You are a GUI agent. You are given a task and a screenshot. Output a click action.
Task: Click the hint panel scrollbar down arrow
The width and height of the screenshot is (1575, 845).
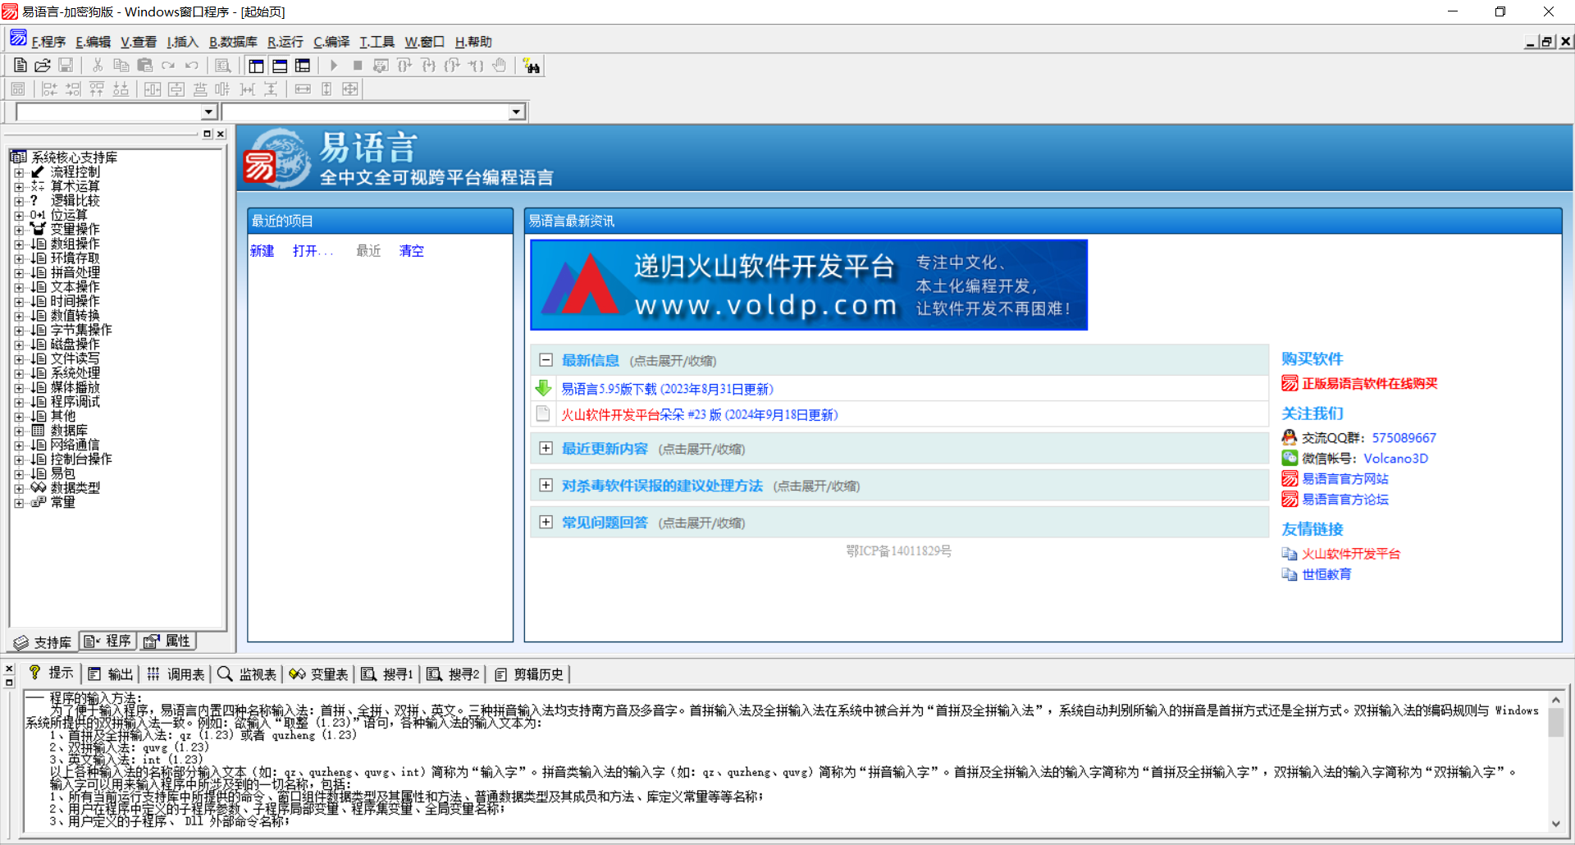click(x=1555, y=824)
